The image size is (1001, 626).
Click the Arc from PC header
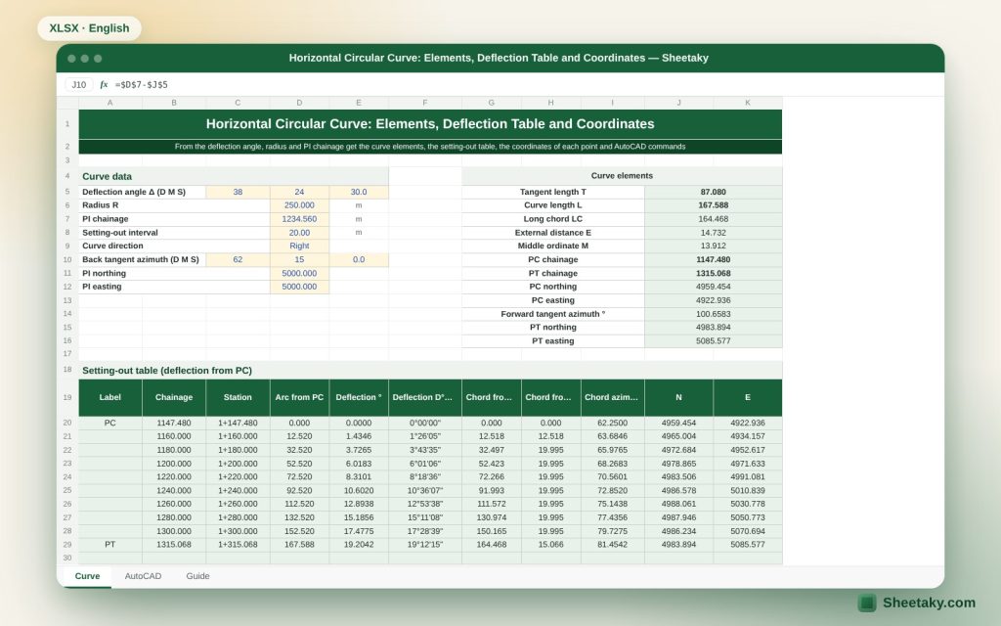[x=299, y=397]
